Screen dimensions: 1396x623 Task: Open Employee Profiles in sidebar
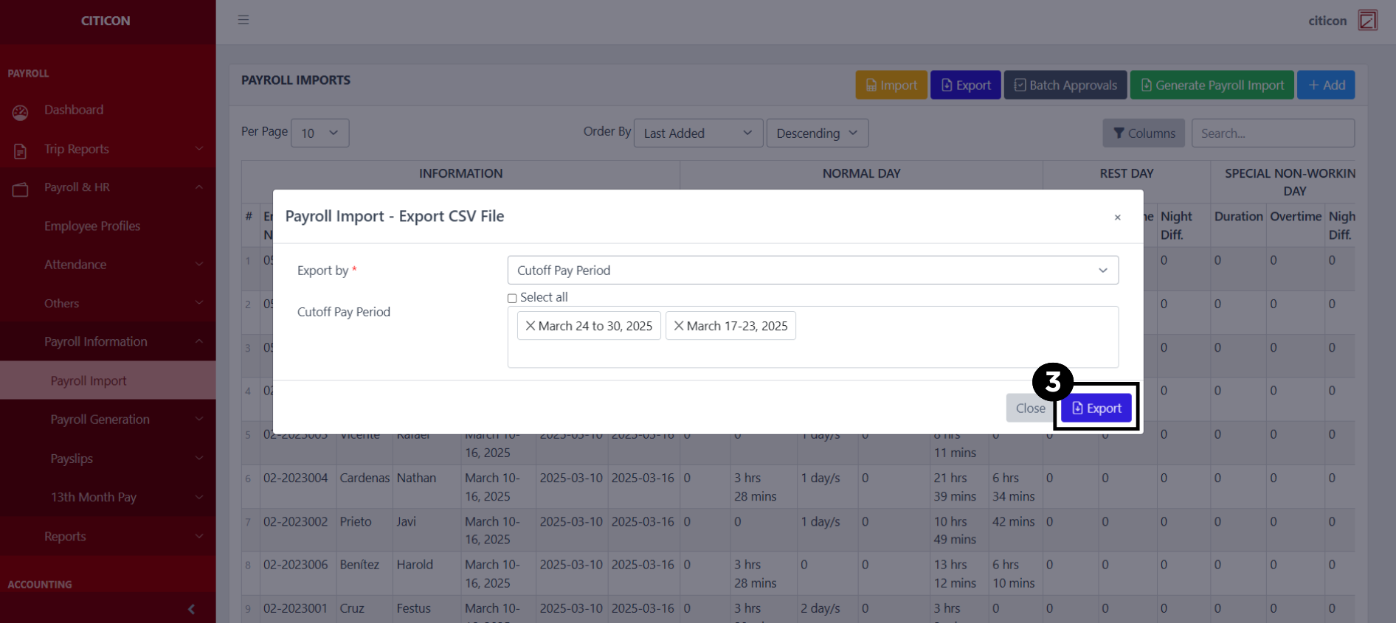pos(92,226)
